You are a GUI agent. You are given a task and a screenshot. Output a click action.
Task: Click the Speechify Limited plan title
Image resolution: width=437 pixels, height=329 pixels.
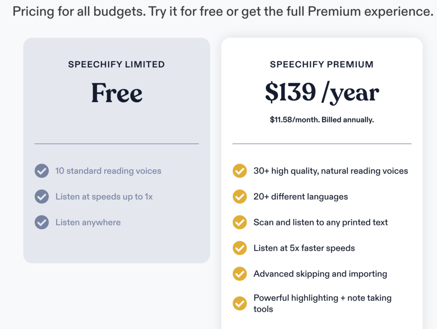point(117,65)
